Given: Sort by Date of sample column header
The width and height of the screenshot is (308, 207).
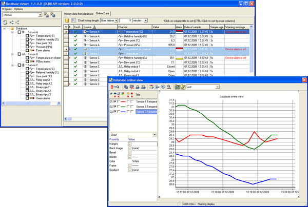Looking at the screenshot, I should (196, 27).
